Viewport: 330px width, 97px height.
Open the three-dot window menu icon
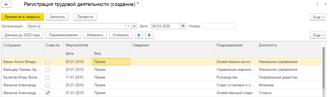(317, 5)
